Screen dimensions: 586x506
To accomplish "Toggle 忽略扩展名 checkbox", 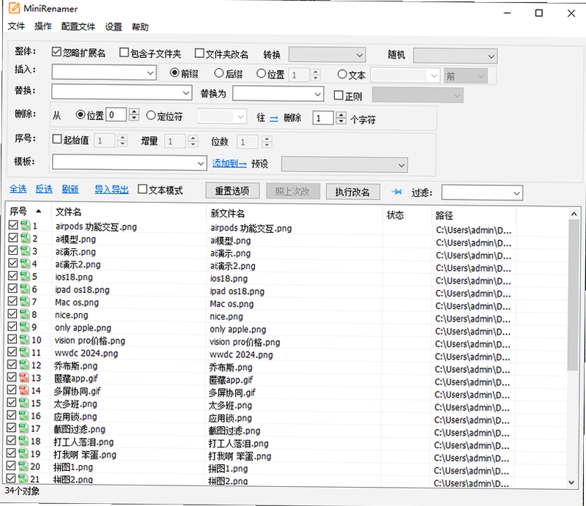I will click(x=56, y=52).
